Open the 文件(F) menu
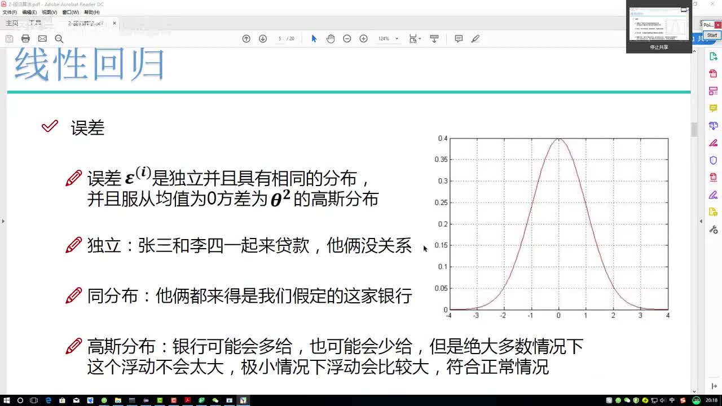This screenshot has width=722, height=406. point(10,12)
